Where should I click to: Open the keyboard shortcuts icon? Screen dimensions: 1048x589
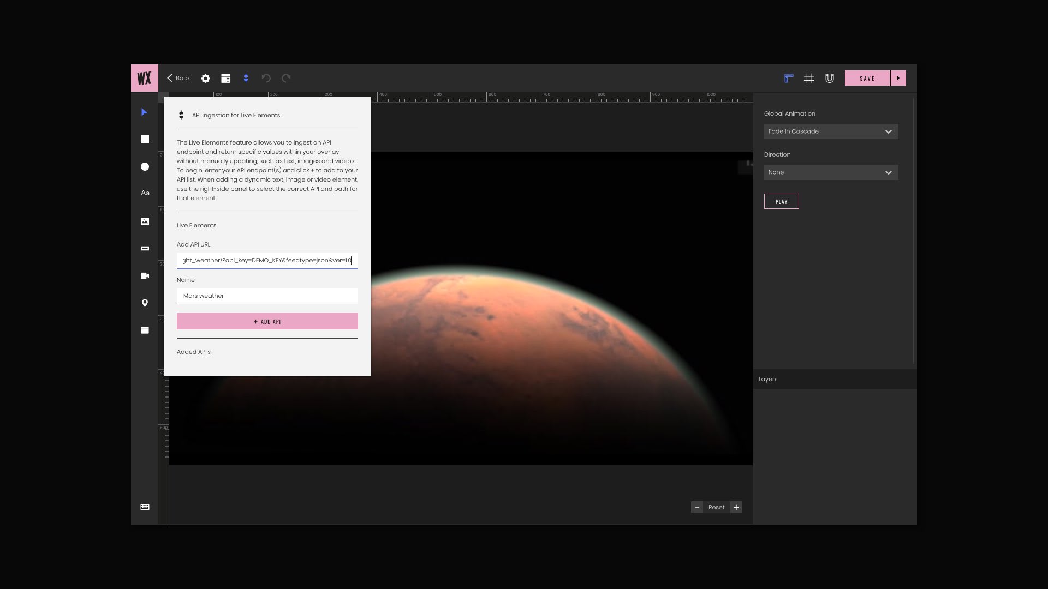145,507
